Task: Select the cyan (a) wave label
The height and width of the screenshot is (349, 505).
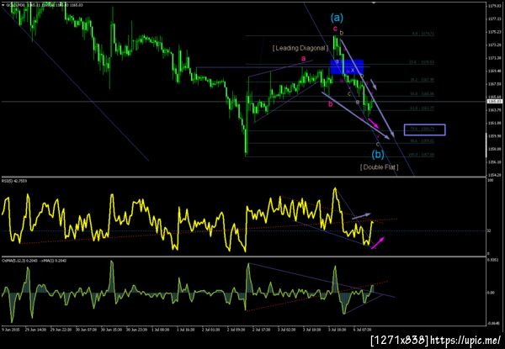Action: 337,18
